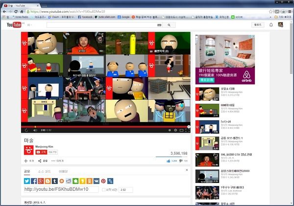Switch to the embed source code tab
This screenshot has height=206, width=294.
(44, 171)
